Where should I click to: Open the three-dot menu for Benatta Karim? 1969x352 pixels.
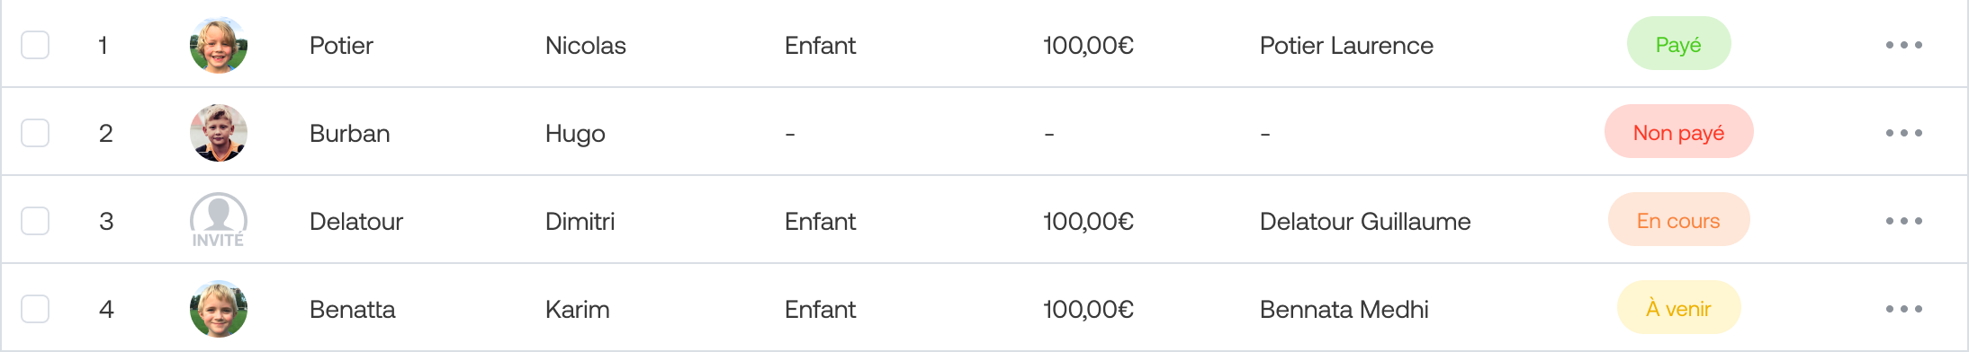(x=1904, y=309)
